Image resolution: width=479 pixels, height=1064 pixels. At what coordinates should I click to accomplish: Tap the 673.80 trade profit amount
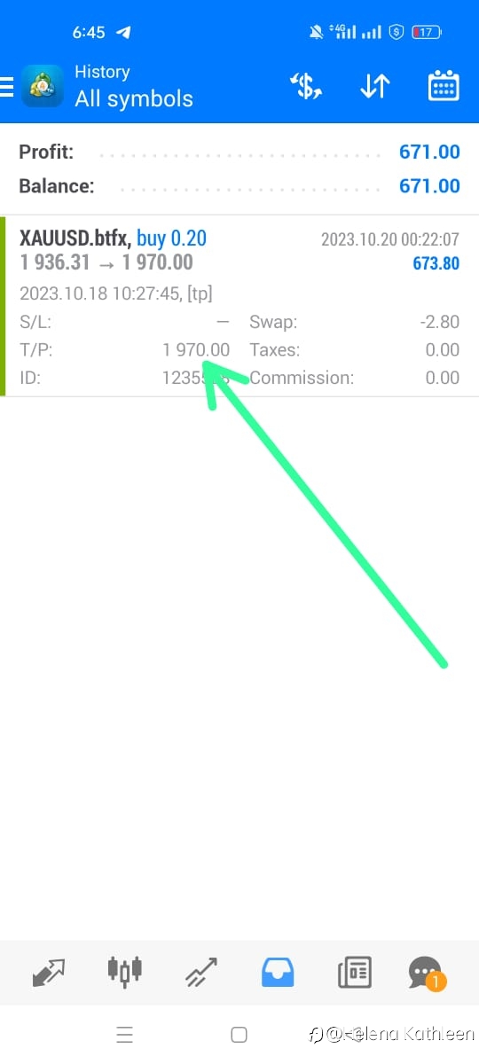[x=436, y=263]
